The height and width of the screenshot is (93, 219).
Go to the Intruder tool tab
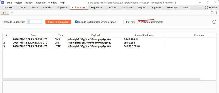(x=48, y=8)
